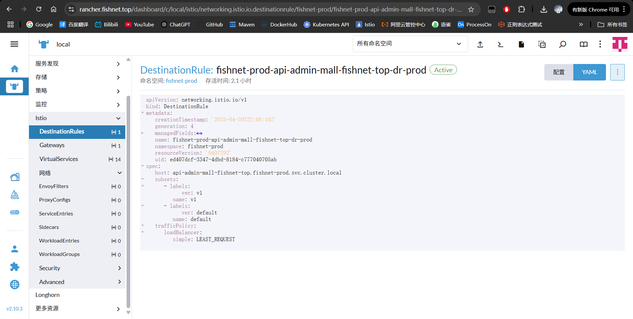Switch to the YAML view button
Image resolution: width=633 pixels, height=319 pixels.
(589, 72)
